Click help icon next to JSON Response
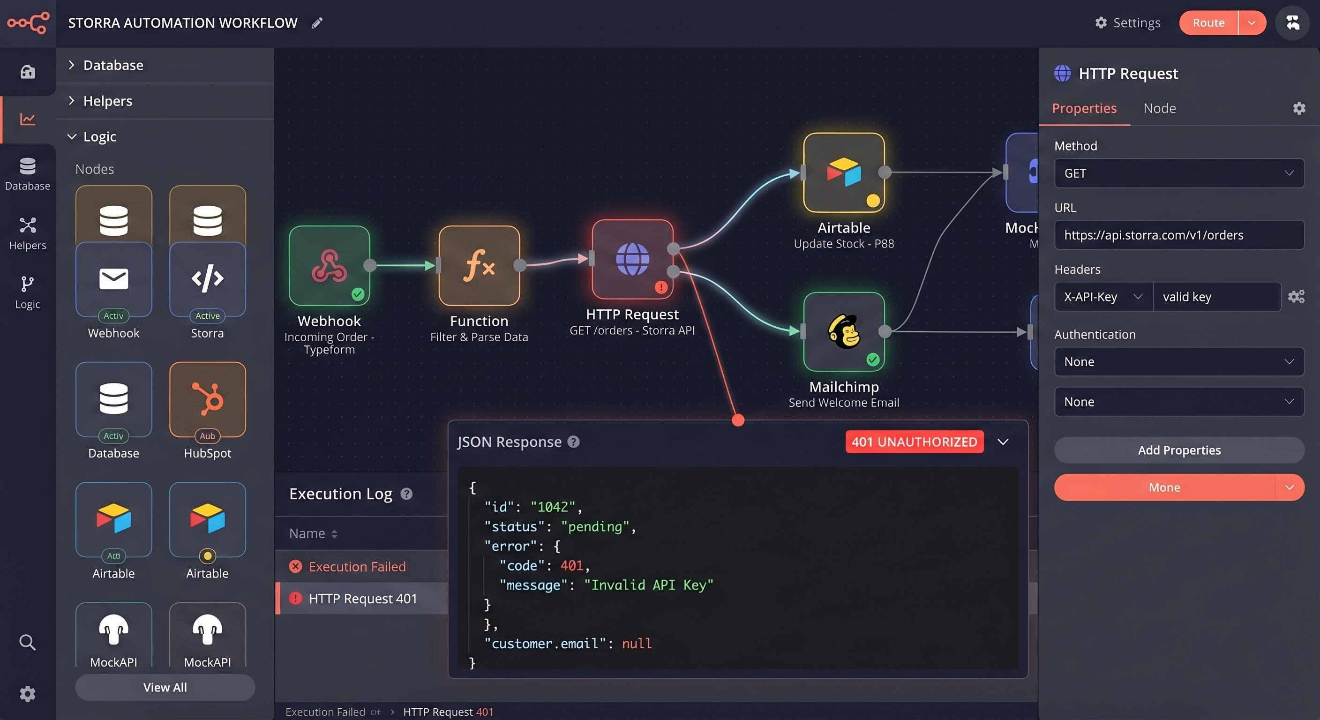Image resolution: width=1320 pixels, height=720 pixels. tap(573, 442)
